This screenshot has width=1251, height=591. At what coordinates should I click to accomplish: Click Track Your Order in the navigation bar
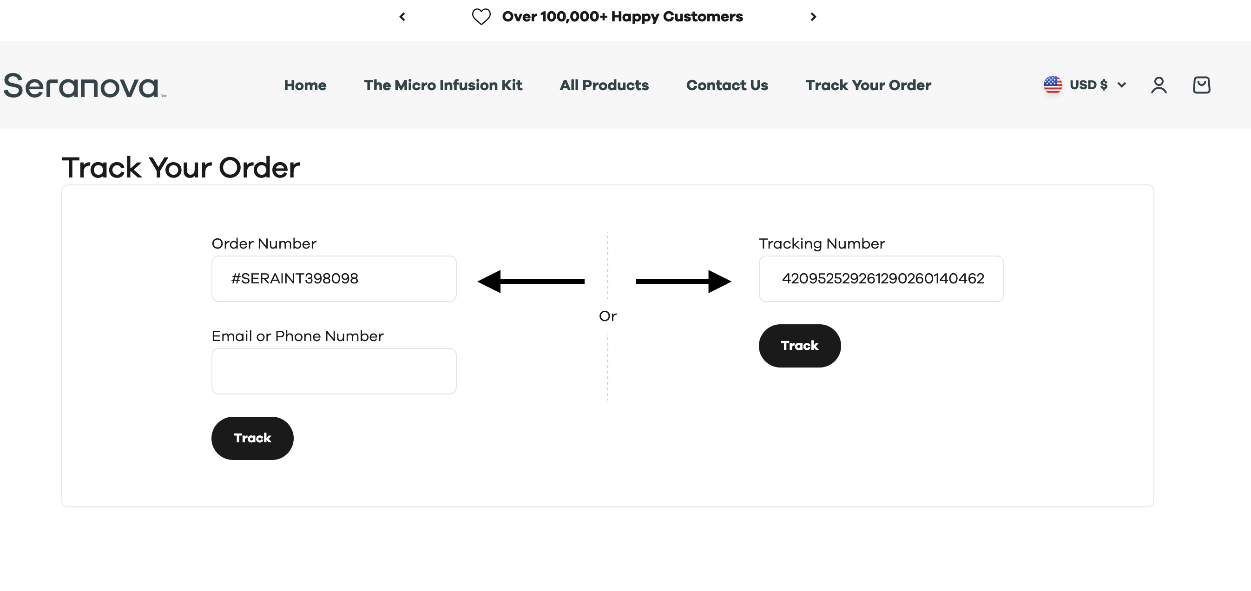click(x=869, y=85)
